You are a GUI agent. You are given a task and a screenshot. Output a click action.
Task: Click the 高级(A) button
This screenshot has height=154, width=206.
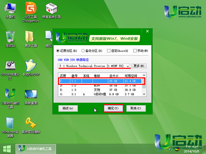pyautogui.click(x=68, y=108)
